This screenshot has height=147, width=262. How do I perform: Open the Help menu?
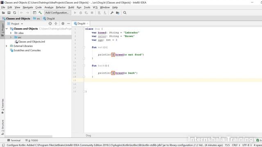point(115,7)
